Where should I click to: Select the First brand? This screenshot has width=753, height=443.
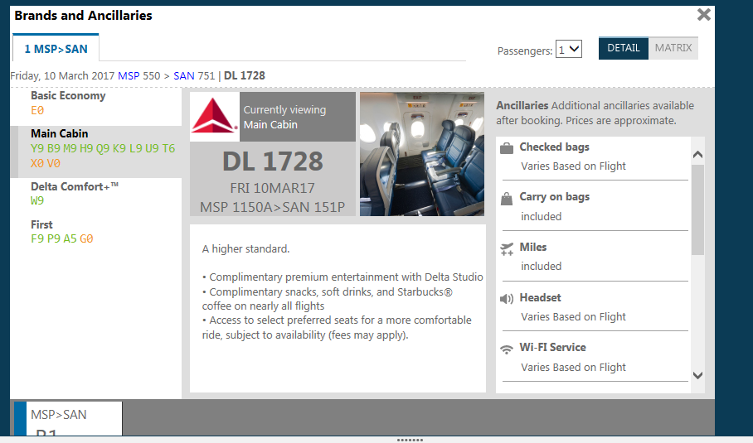coord(41,224)
